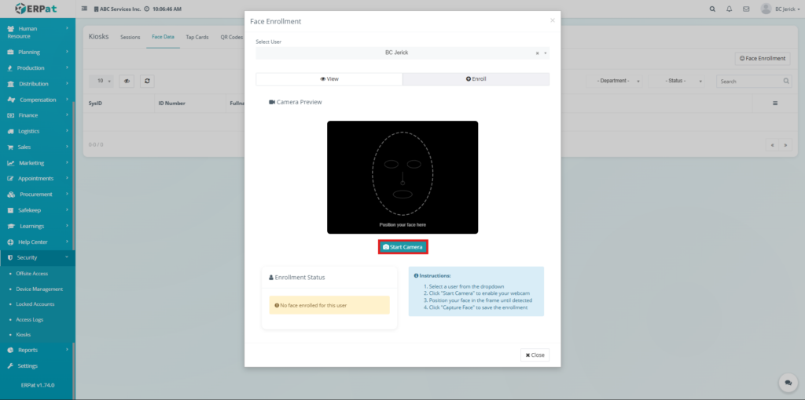
Task: Toggle the sidebar hamburger menu icon
Action: point(85,9)
